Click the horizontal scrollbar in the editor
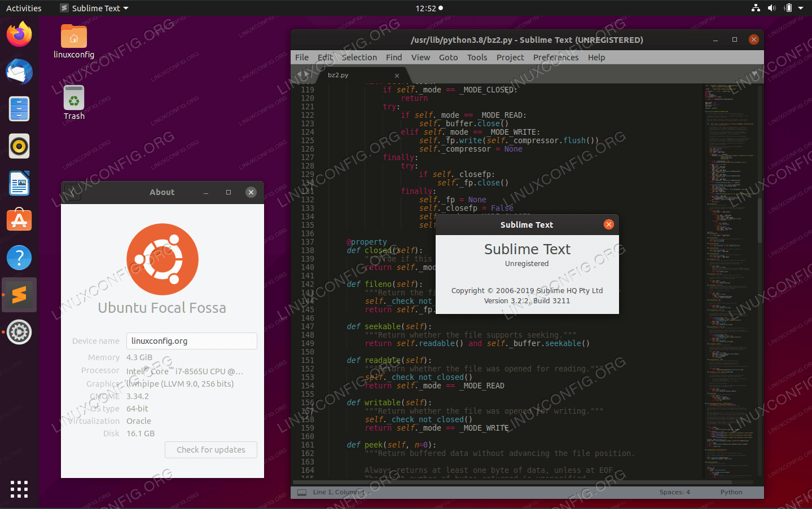812x509 pixels. (x=511, y=483)
